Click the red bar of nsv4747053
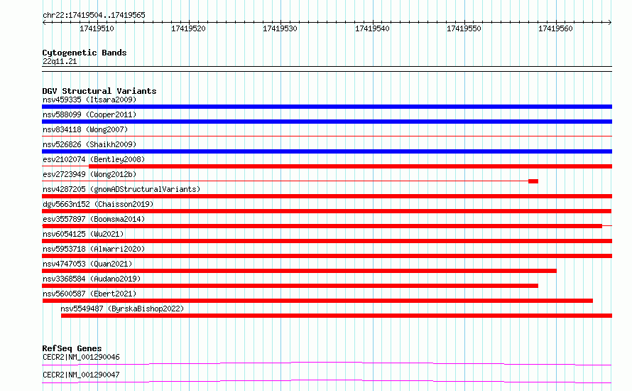The height and width of the screenshot is (391, 632). point(299,271)
